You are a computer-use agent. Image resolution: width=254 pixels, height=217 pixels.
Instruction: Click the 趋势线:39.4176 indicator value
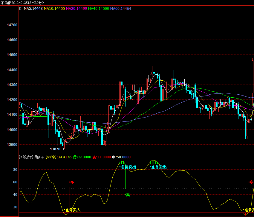point(59,157)
